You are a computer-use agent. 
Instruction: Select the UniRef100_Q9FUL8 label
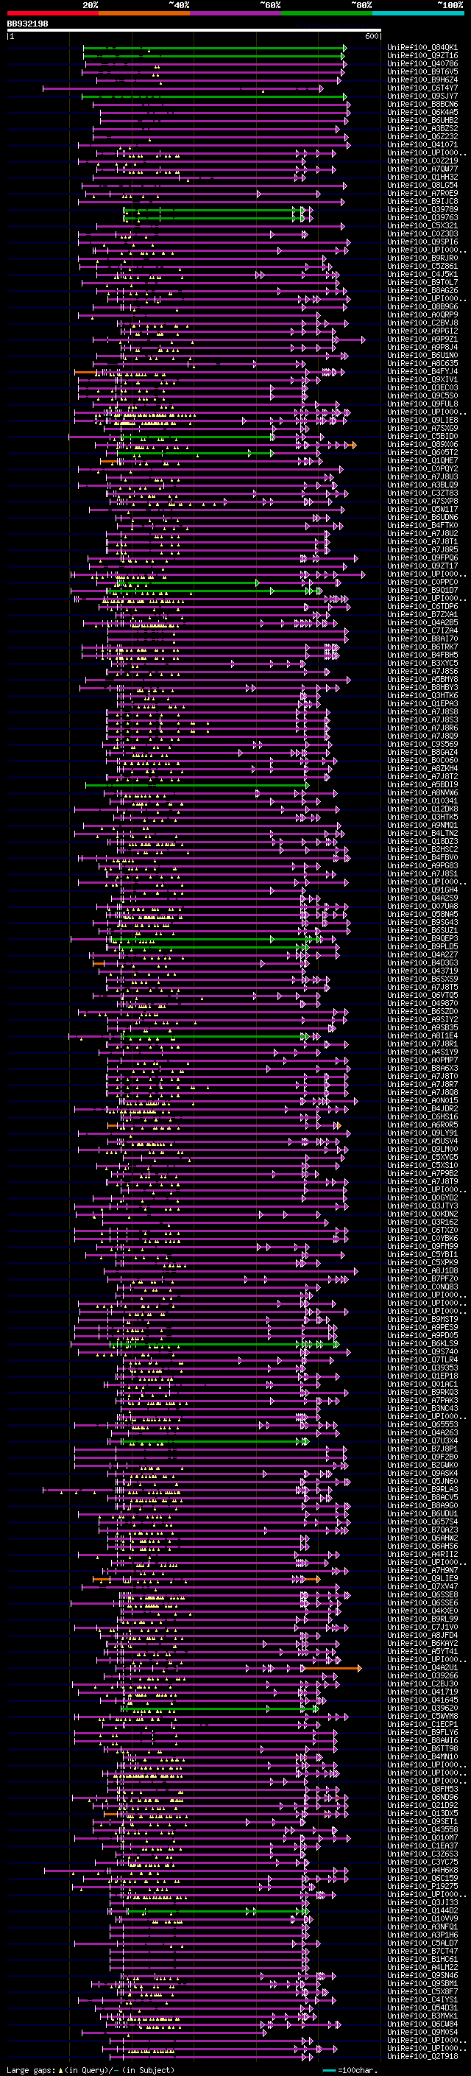(x=422, y=404)
